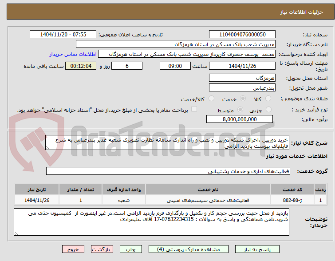
Task: Click the deadline hour field 09:00
Action: click(175, 66)
